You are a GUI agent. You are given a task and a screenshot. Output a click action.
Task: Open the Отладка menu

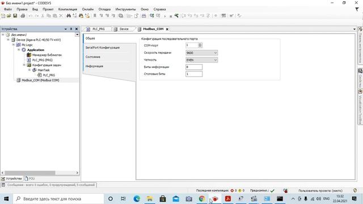coord(104,9)
